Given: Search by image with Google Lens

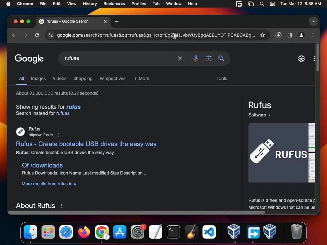Looking at the screenshot, I should (x=208, y=59).
